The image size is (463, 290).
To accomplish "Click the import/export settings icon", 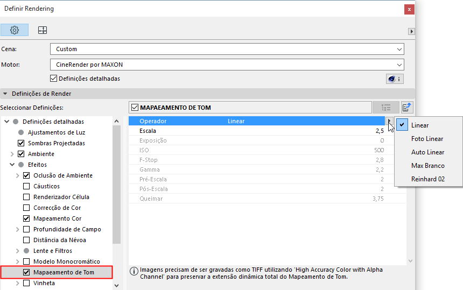I will [407, 108].
